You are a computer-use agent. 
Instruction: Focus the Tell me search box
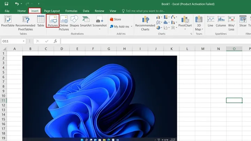[x=143, y=11]
